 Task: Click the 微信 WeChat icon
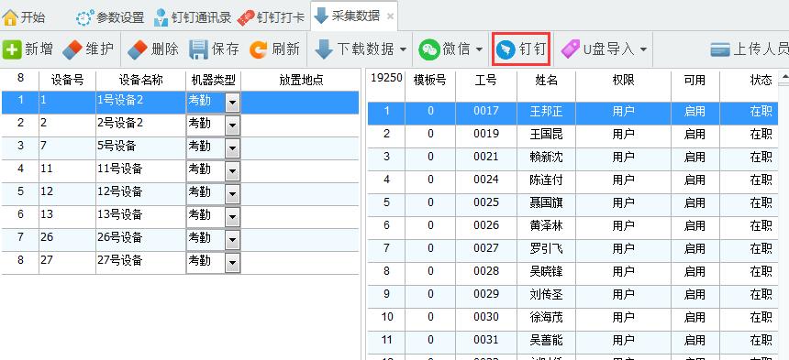tap(429, 49)
